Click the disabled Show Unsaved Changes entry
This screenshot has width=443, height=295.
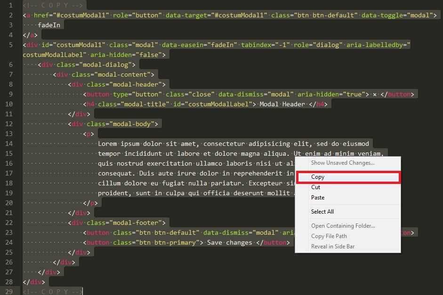[x=343, y=163]
